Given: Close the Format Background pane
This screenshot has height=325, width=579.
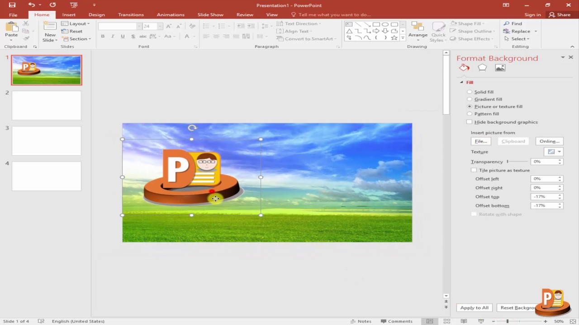Looking at the screenshot, I should [x=571, y=57].
